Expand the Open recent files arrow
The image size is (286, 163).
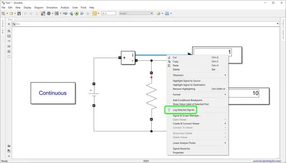coord(15,13)
